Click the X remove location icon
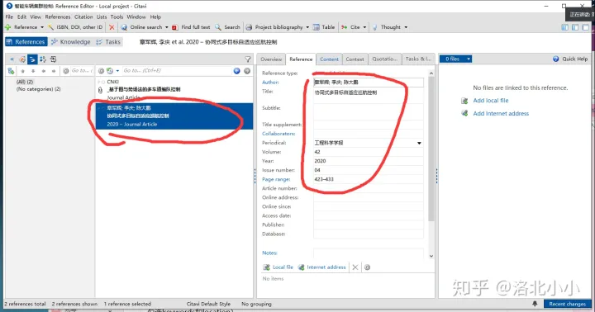This screenshot has width=595, height=312. 355,267
